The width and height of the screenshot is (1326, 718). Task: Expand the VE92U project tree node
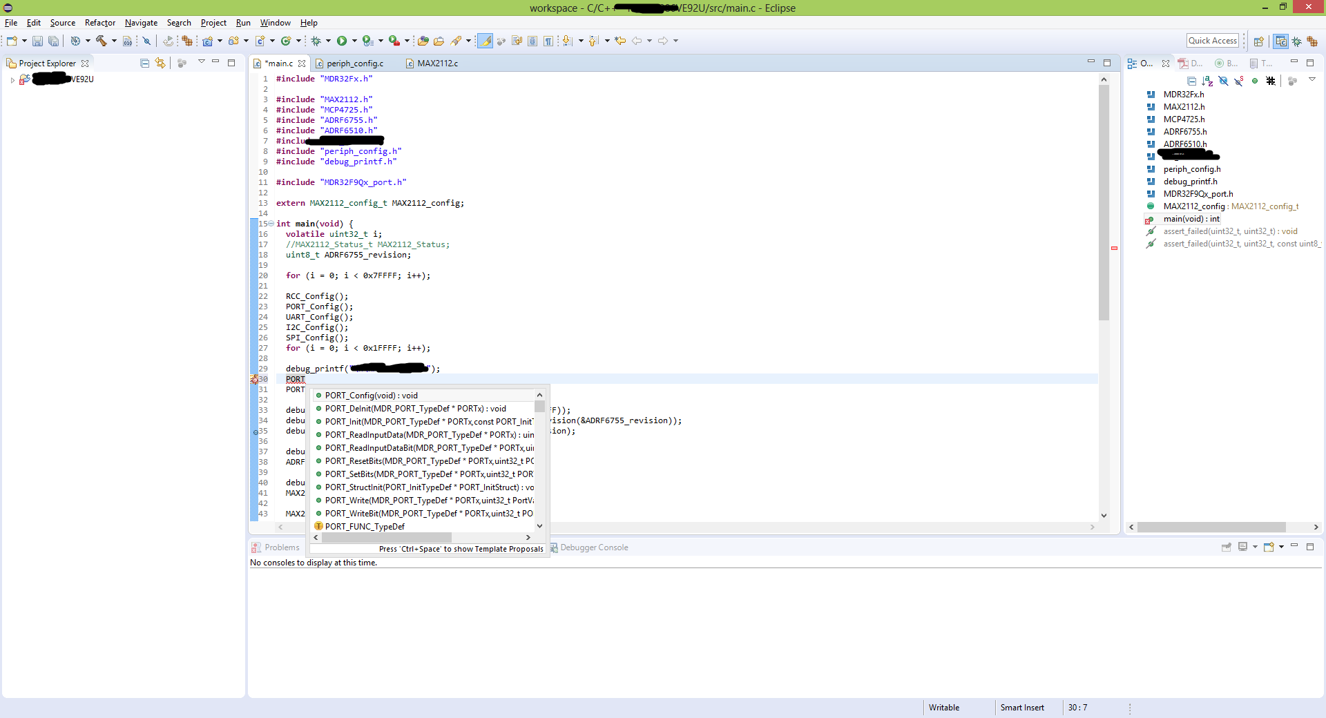coord(12,80)
